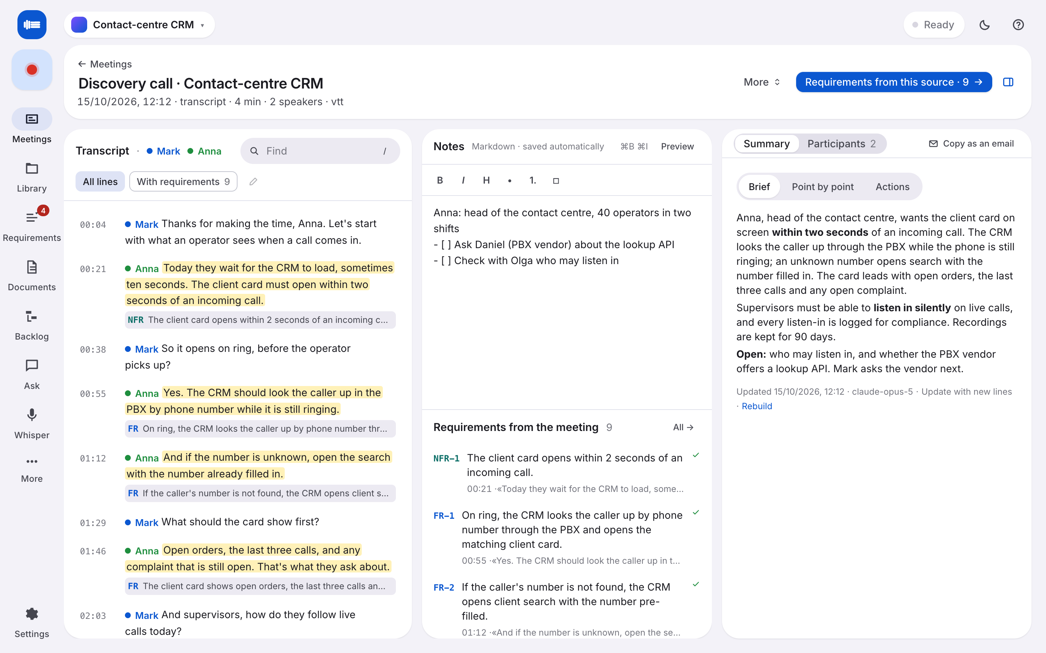Open the help question mark icon

[x=1018, y=25]
